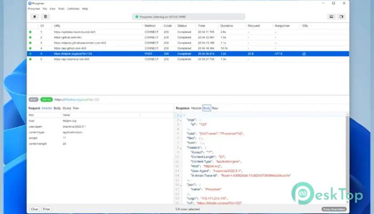This screenshot has width=374, height=214.
Task: Stop recording with the pause/stop toolbar button
Action: 35,17
